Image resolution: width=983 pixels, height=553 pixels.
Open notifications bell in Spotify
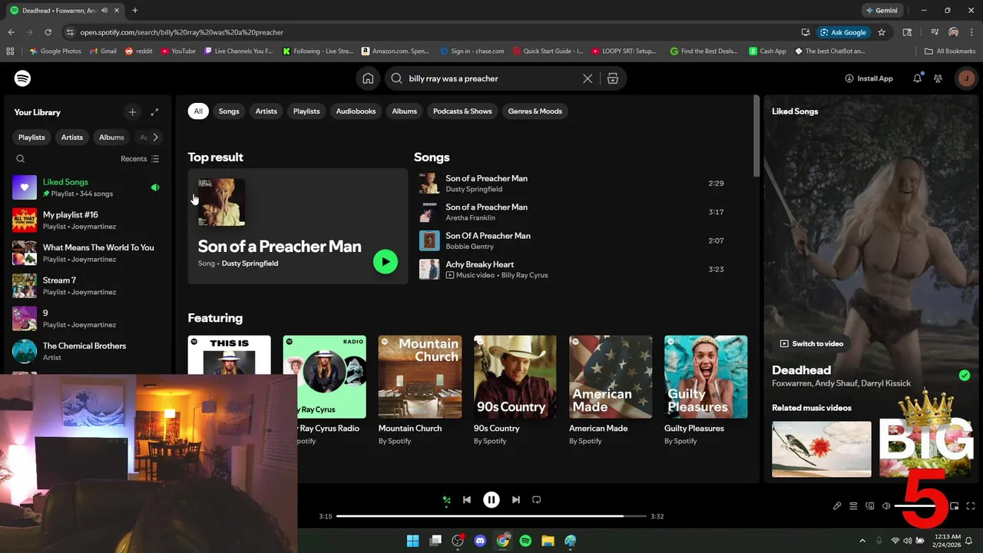[x=917, y=78]
